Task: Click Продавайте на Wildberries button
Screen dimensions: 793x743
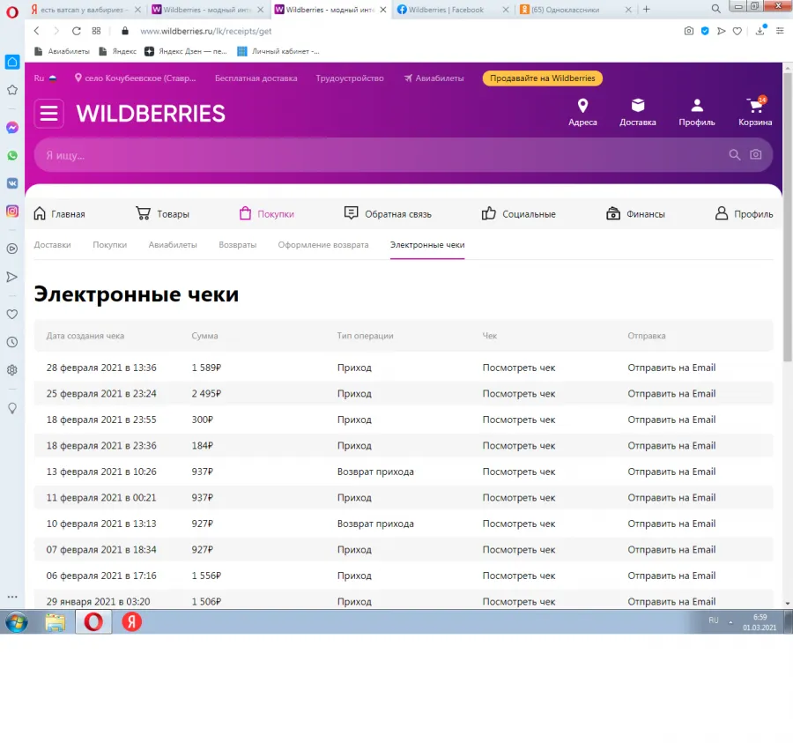Action: [x=542, y=78]
